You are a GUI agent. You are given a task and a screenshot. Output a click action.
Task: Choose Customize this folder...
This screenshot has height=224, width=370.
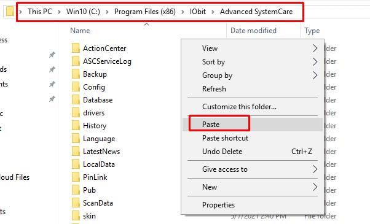pos(253,107)
